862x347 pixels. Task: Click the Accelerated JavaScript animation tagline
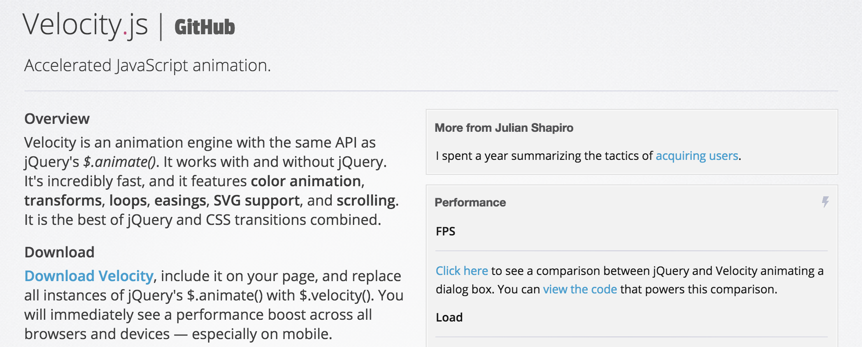pyautogui.click(x=147, y=65)
